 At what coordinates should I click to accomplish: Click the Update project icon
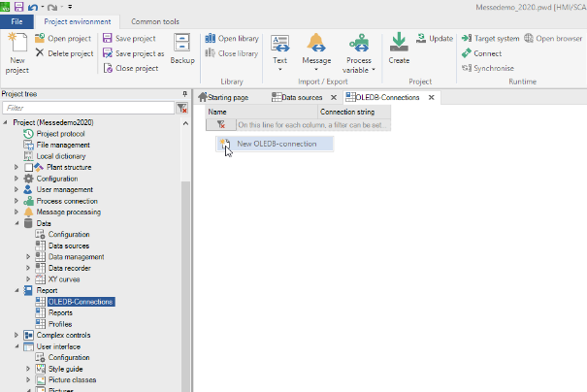coord(422,39)
